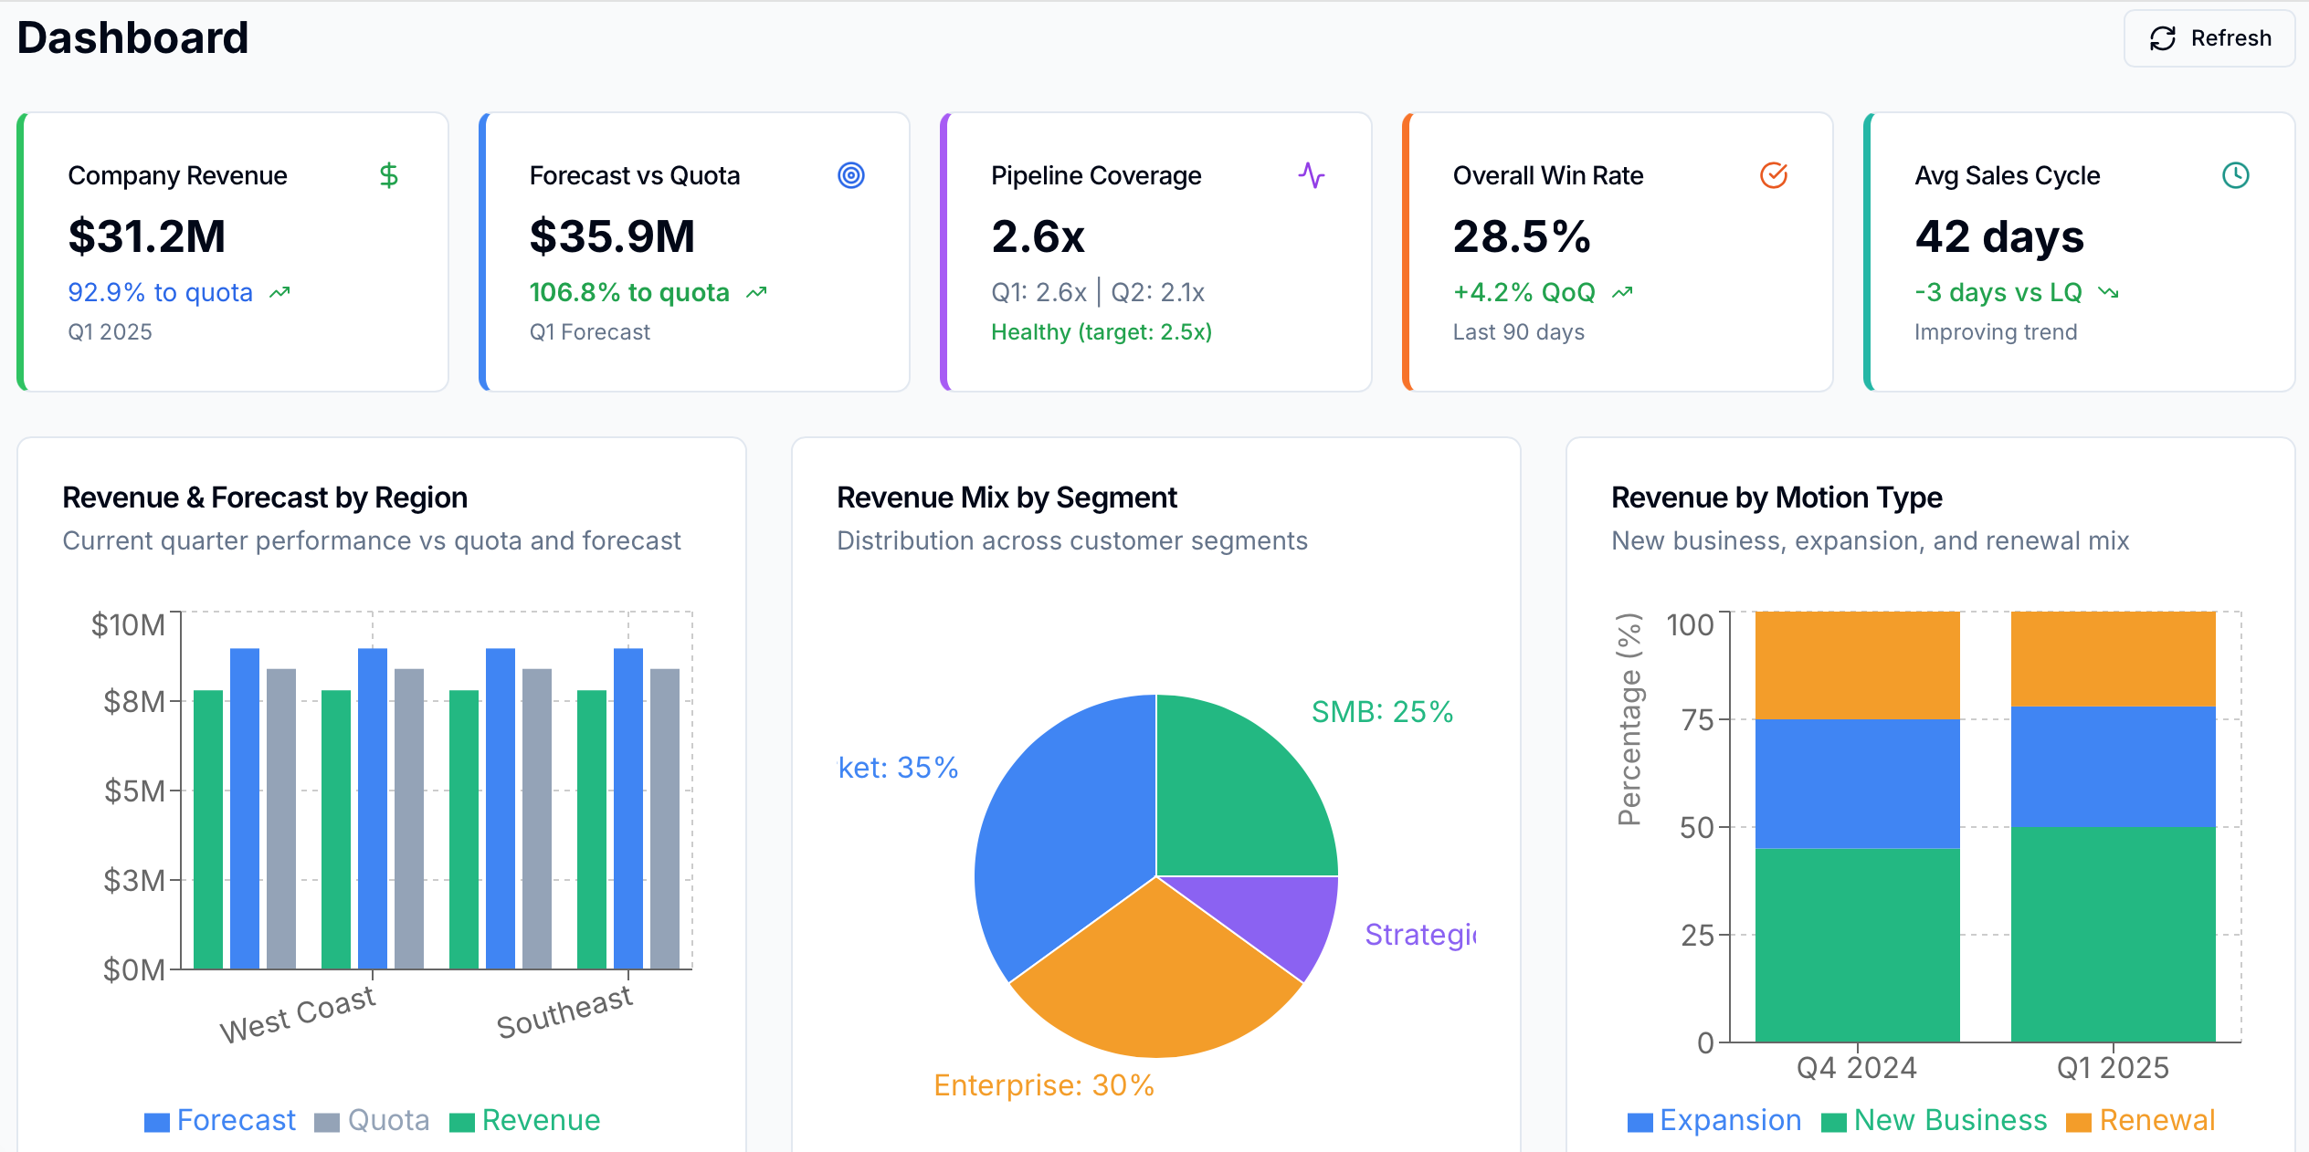Click the target icon on Forecast vs Quota
The image size is (2309, 1152).
tap(851, 175)
